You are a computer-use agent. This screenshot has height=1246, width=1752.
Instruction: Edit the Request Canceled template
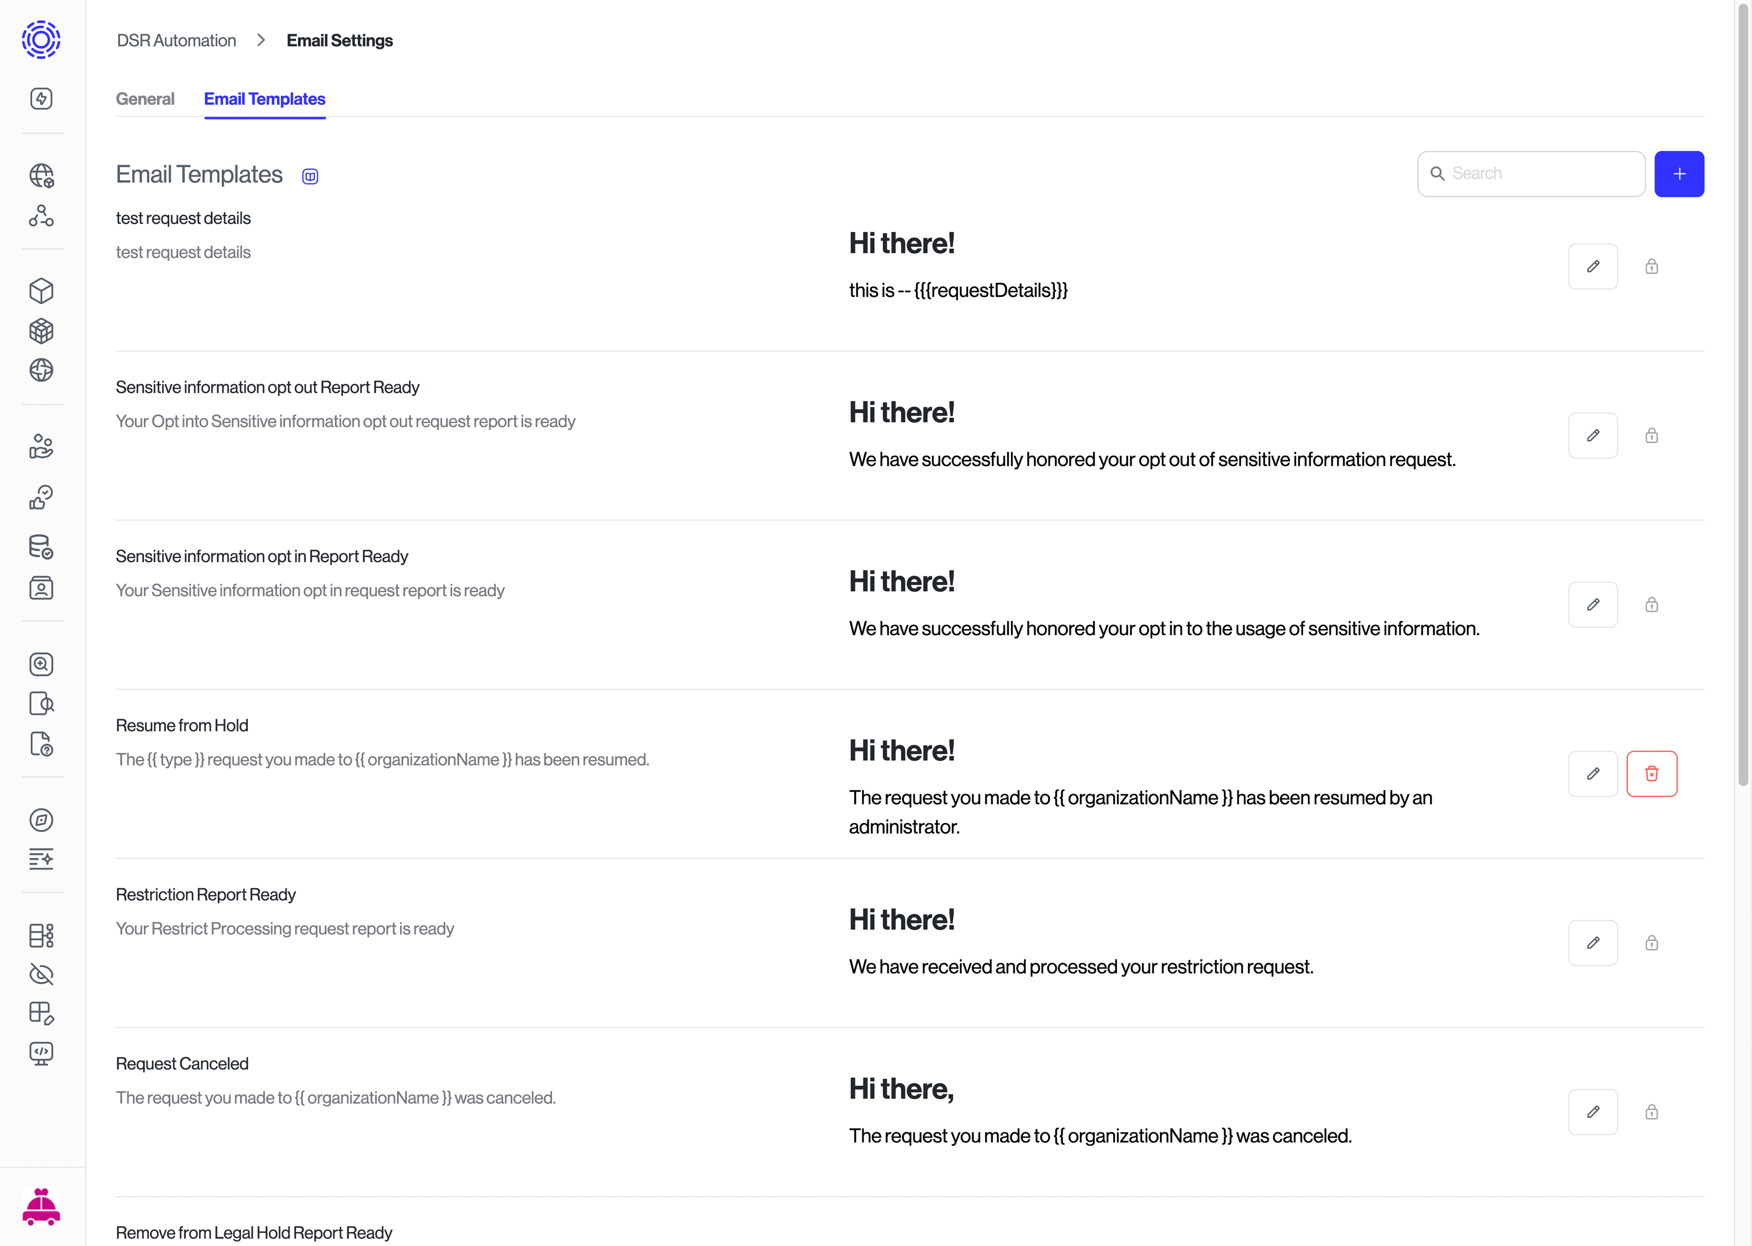point(1593,1111)
